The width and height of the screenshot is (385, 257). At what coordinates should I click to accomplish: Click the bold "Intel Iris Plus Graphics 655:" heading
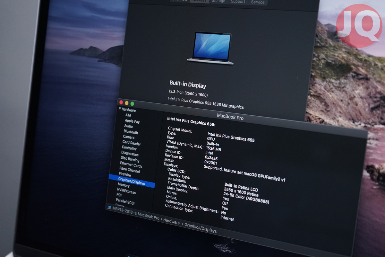pos(191,121)
